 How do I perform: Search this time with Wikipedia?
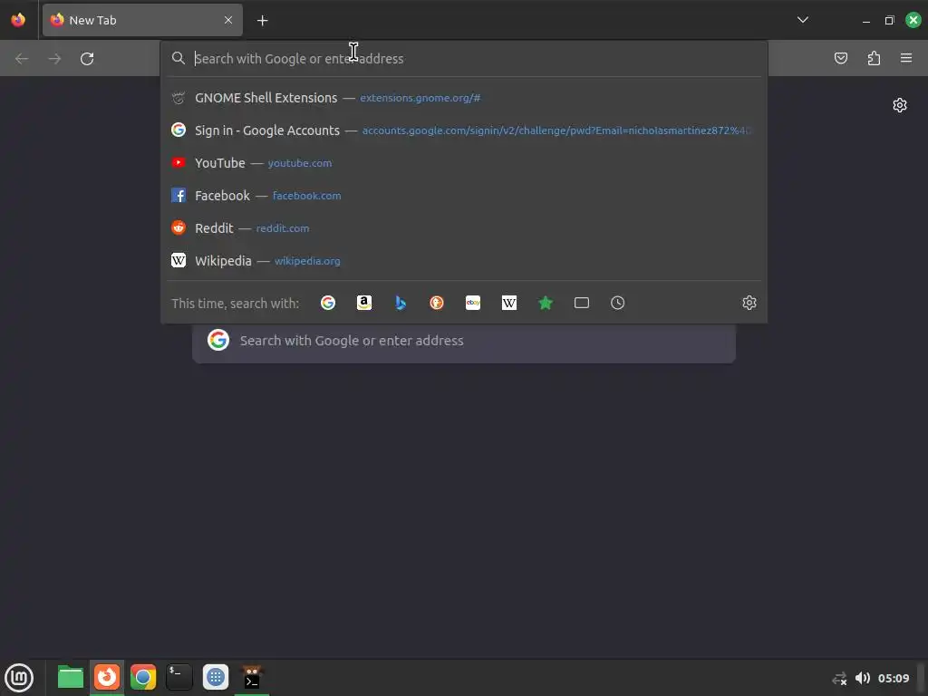tap(509, 303)
